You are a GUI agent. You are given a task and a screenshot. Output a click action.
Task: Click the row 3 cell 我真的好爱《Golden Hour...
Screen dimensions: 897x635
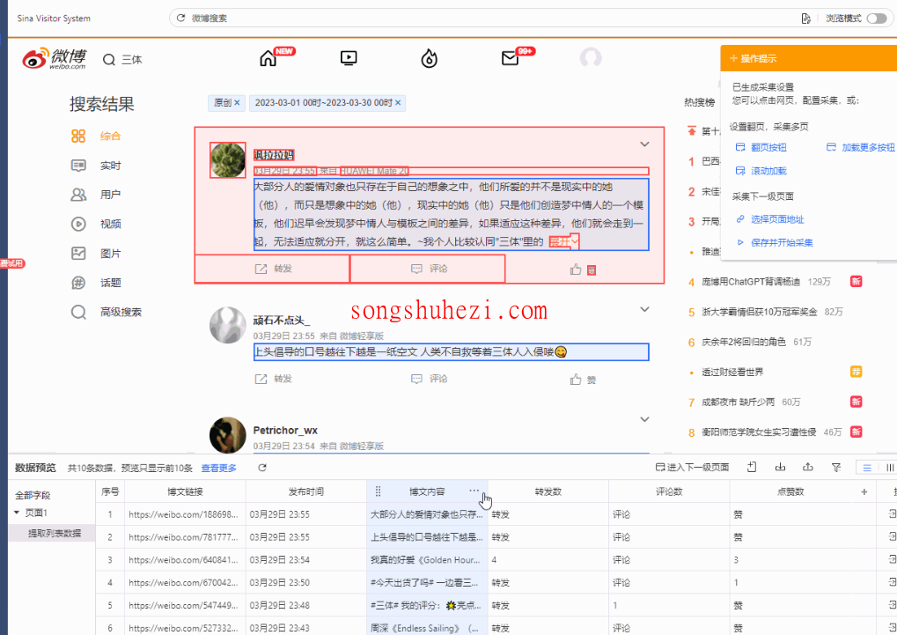(x=427, y=560)
